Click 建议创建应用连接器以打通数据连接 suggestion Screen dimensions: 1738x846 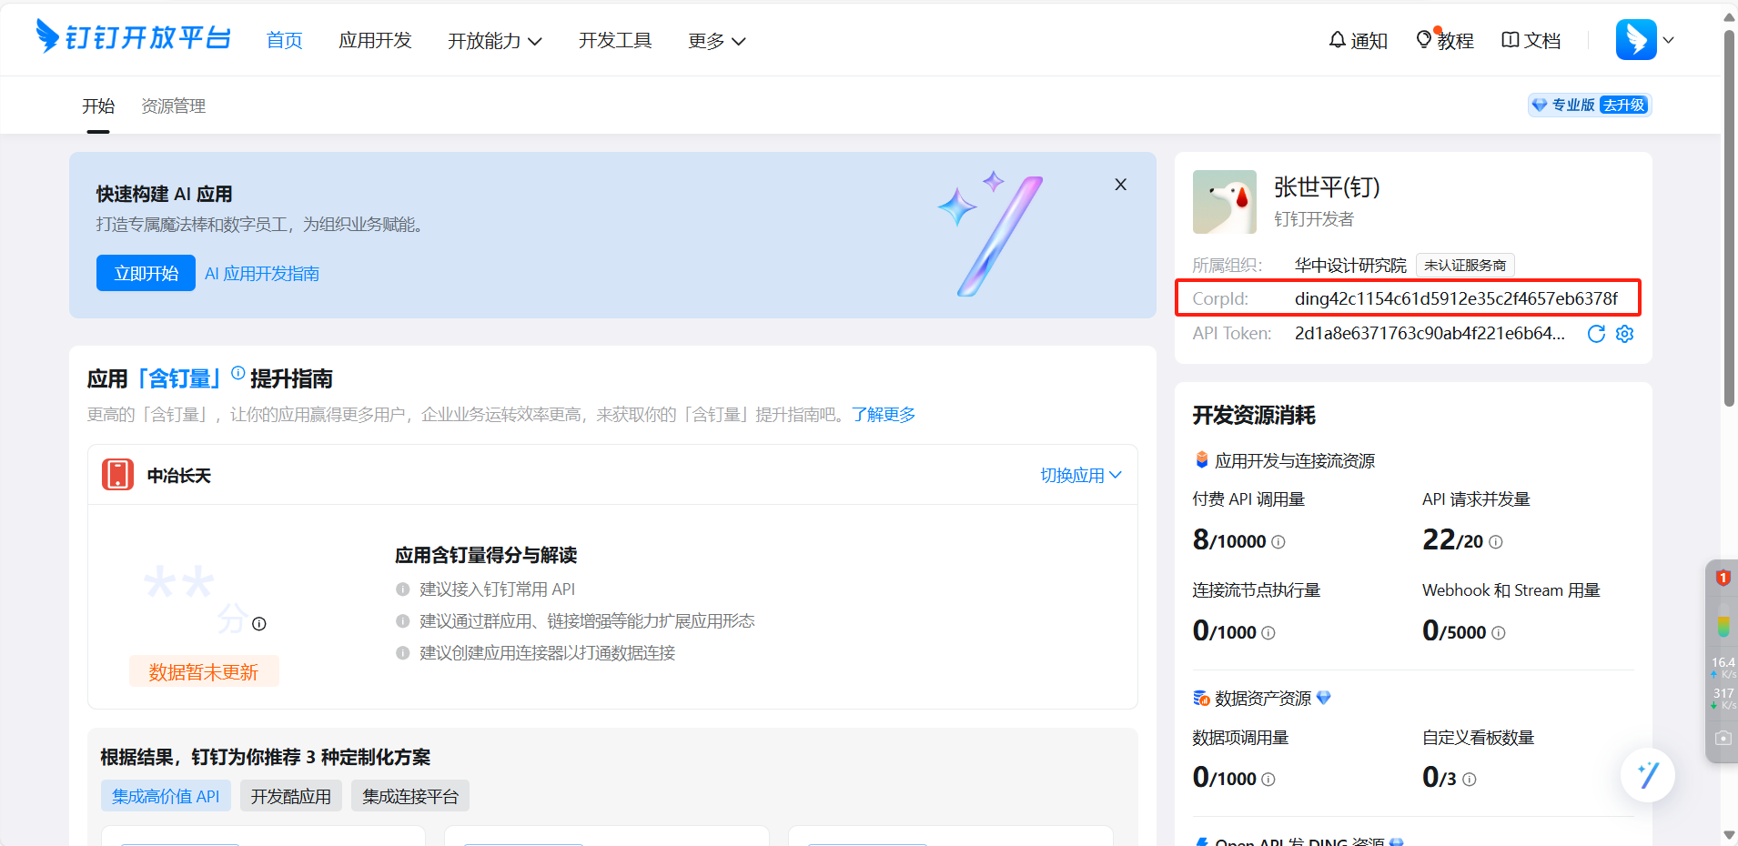547,653
